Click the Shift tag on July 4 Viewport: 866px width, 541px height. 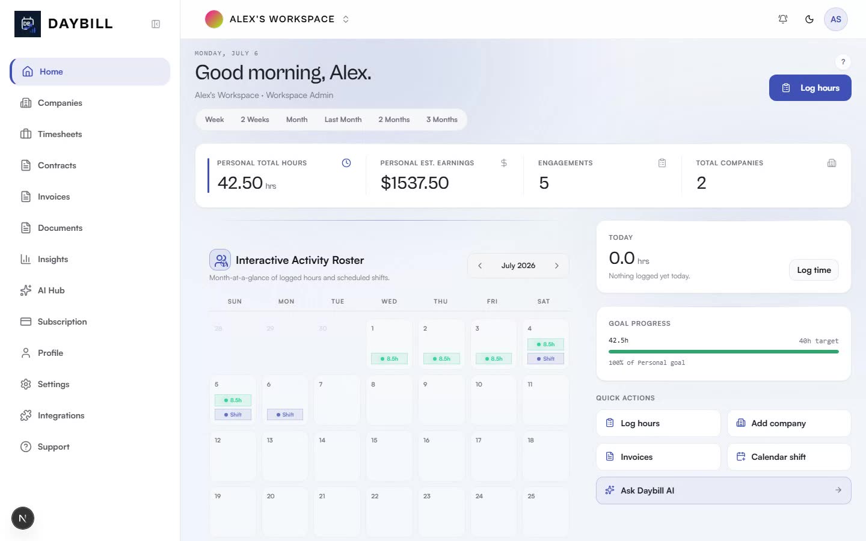[546, 359]
